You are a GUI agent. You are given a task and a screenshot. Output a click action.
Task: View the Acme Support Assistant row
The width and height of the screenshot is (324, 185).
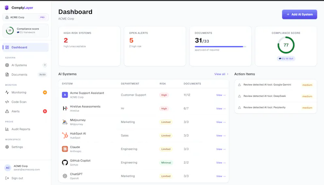(x=221, y=95)
